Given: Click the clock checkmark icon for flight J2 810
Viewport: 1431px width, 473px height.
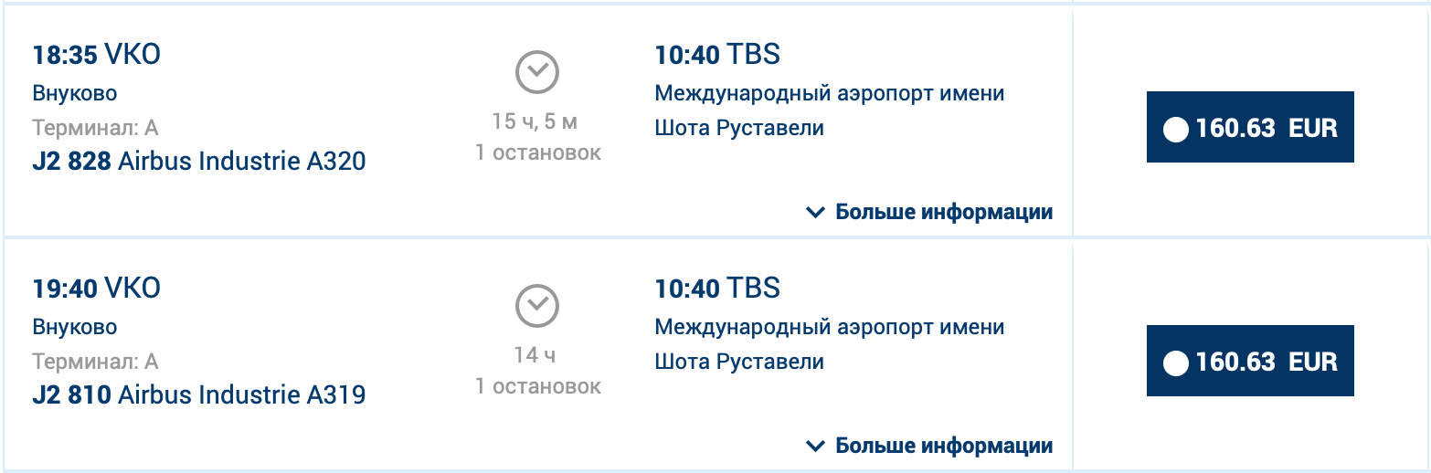Looking at the screenshot, I should click(x=537, y=306).
